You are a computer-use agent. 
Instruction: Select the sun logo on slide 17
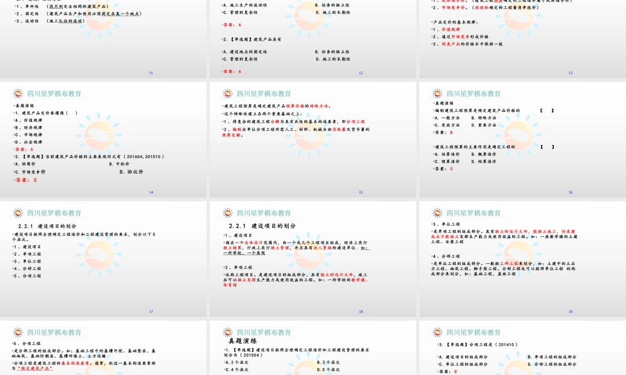18,213
